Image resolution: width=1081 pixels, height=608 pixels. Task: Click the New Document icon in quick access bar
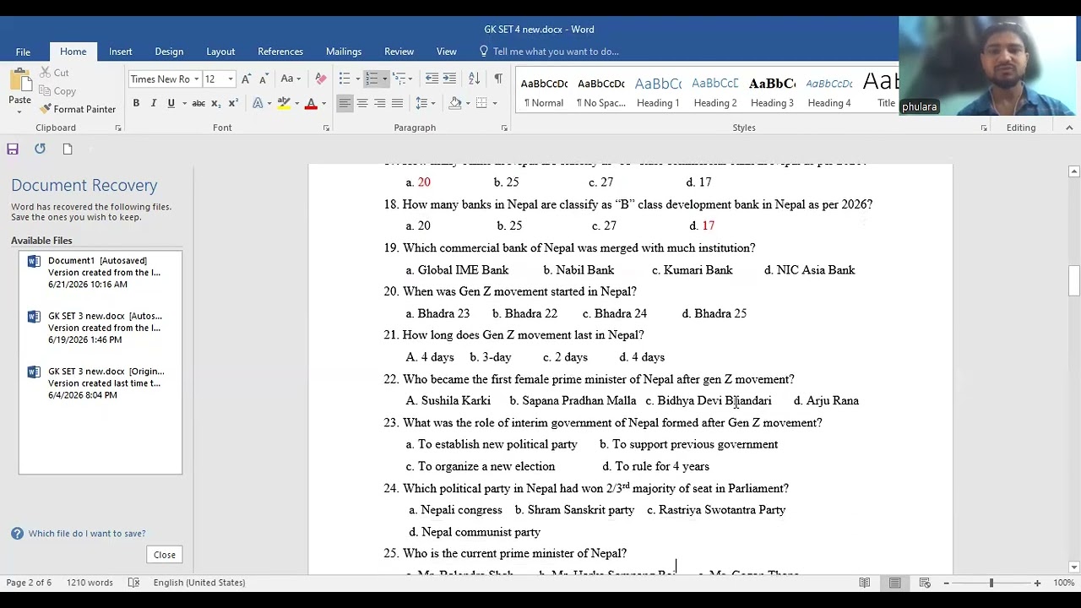pos(68,149)
